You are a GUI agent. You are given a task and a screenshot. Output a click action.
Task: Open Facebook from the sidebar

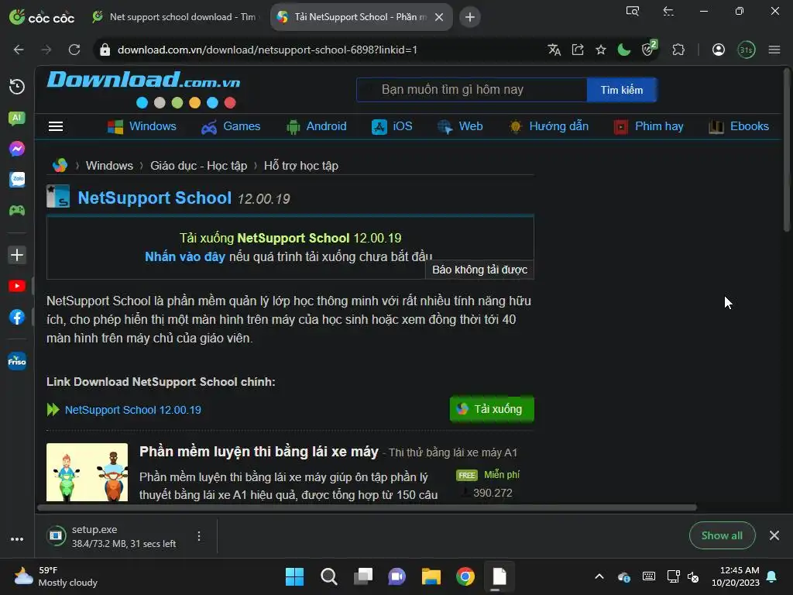coord(17,317)
